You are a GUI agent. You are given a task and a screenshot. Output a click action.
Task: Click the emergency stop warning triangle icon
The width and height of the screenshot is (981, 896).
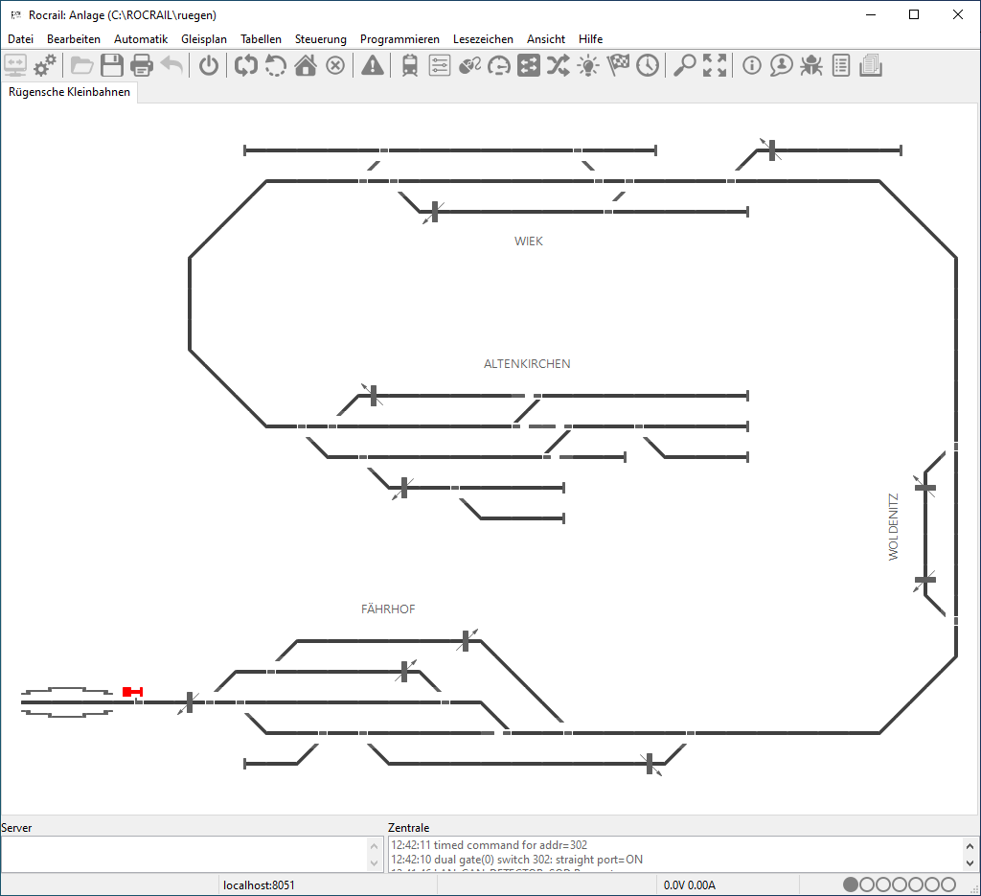coord(373,65)
